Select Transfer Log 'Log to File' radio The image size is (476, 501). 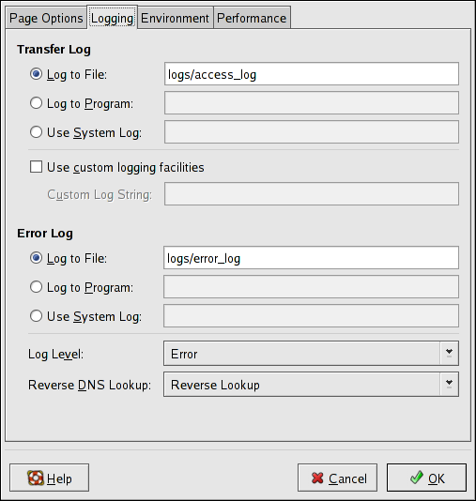point(36,74)
